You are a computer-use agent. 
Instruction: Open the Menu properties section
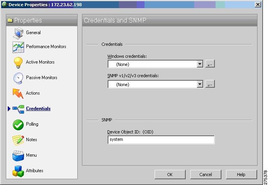tap(31, 155)
